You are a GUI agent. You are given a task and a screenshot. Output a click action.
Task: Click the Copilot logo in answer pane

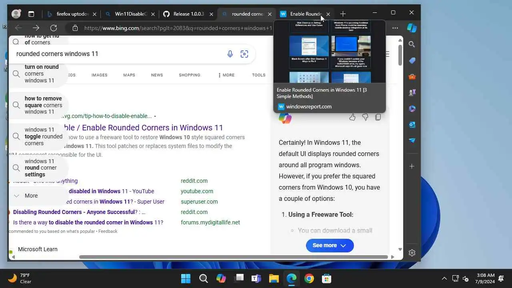tap(285, 118)
